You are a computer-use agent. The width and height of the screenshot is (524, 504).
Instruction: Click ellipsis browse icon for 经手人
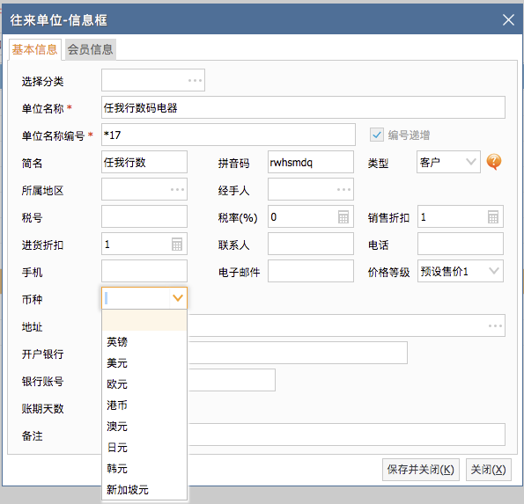click(343, 189)
